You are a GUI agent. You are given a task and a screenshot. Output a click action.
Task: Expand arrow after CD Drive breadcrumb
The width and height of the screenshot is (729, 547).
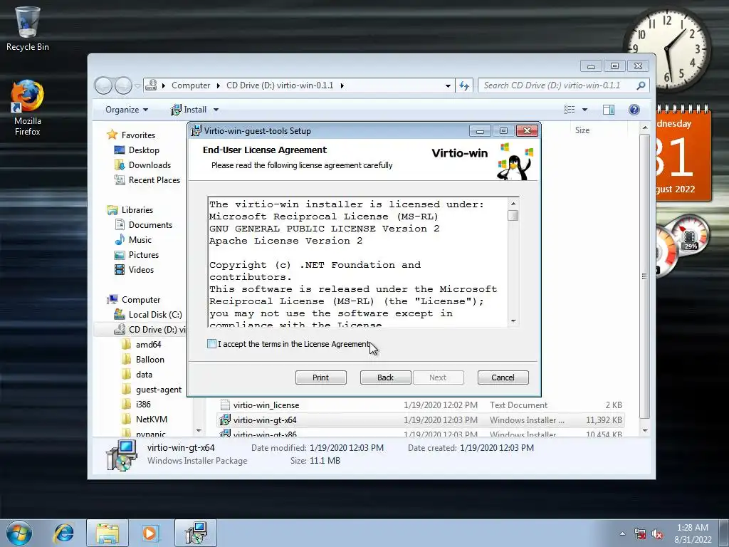[x=342, y=85]
